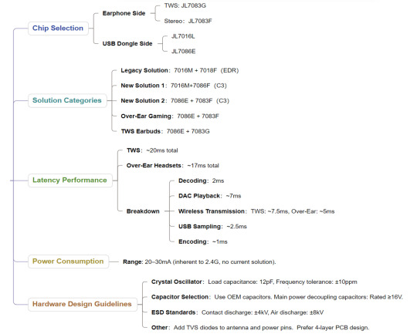Select the Wireless Transmission item
Image resolution: width=417 pixels, height=334 pixels.
(256, 211)
